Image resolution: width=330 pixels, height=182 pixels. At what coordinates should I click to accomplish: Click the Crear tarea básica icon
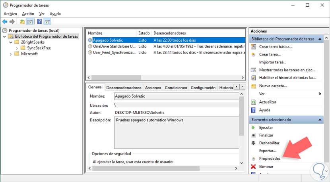254,47
